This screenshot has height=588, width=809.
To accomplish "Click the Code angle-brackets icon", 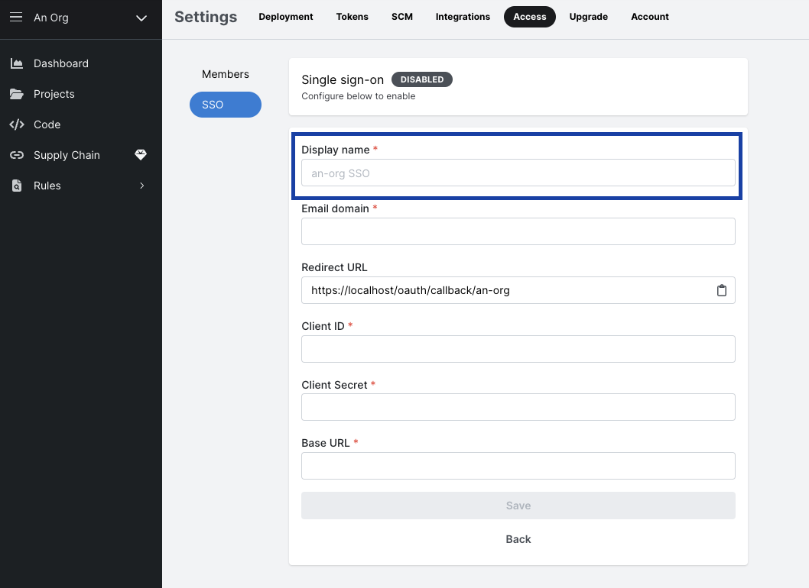I will click(x=17, y=124).
